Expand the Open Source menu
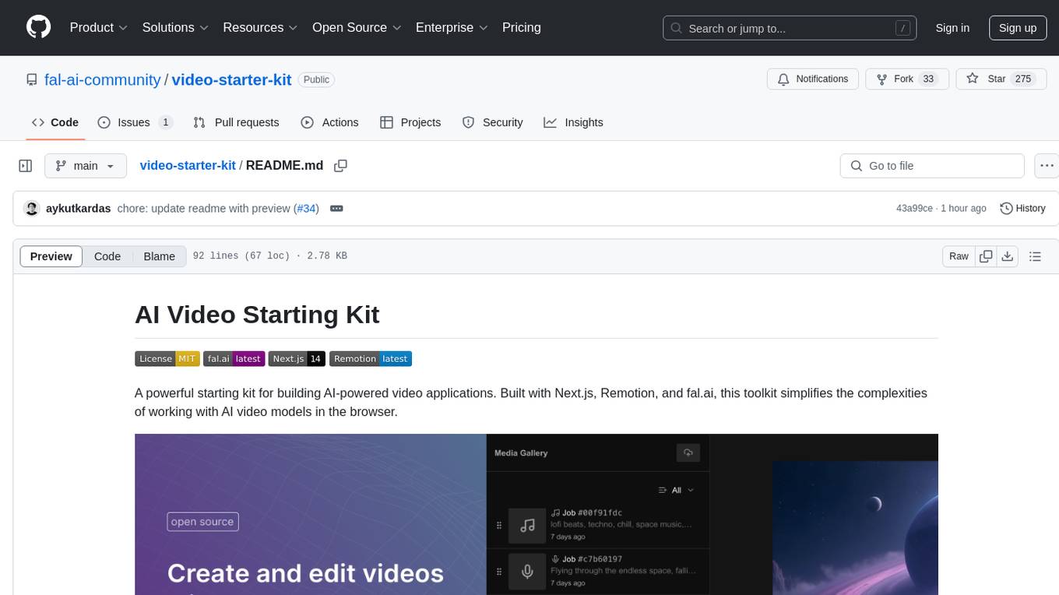Screen dimensions: 1059x595 pyautogui.click(x=357, y=27)
